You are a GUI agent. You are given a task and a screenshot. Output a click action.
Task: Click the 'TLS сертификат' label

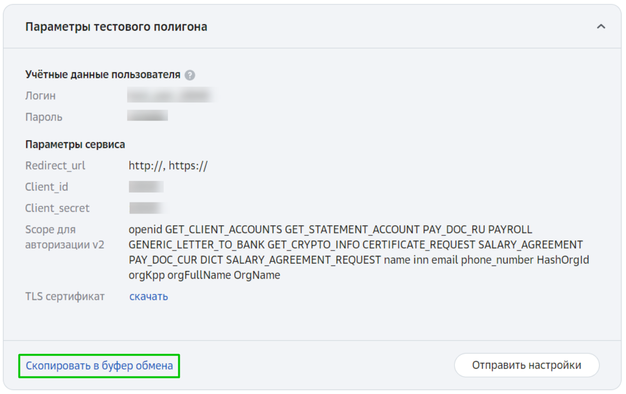(65, 296)
